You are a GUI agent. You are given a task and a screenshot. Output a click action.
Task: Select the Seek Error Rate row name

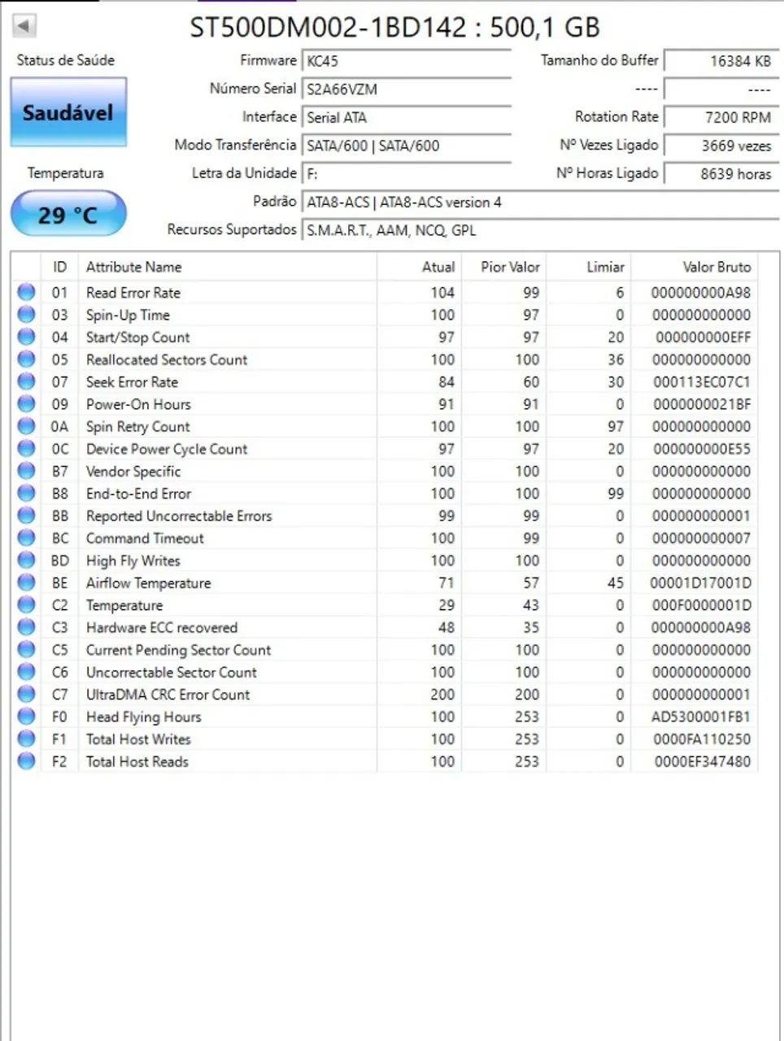pyautogui.click(x=132, y=382)
